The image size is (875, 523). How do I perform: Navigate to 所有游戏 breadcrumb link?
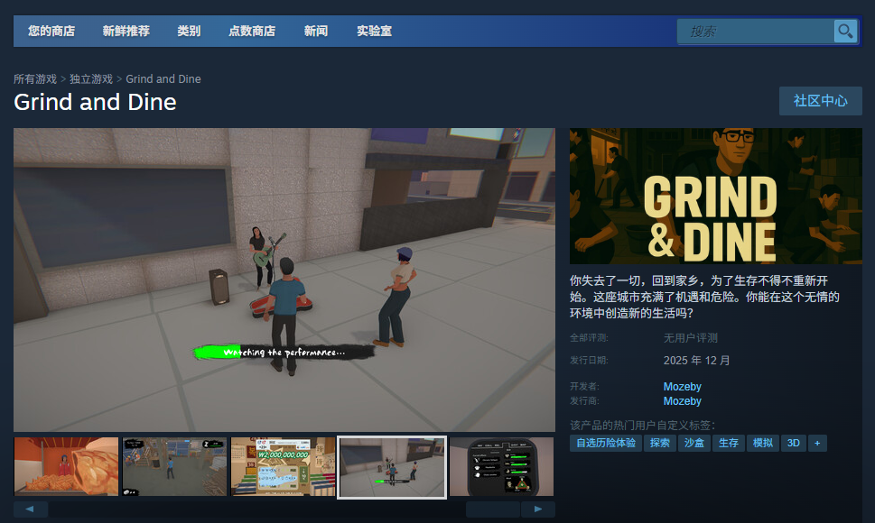pyautogui.click(x=35, y=78)
